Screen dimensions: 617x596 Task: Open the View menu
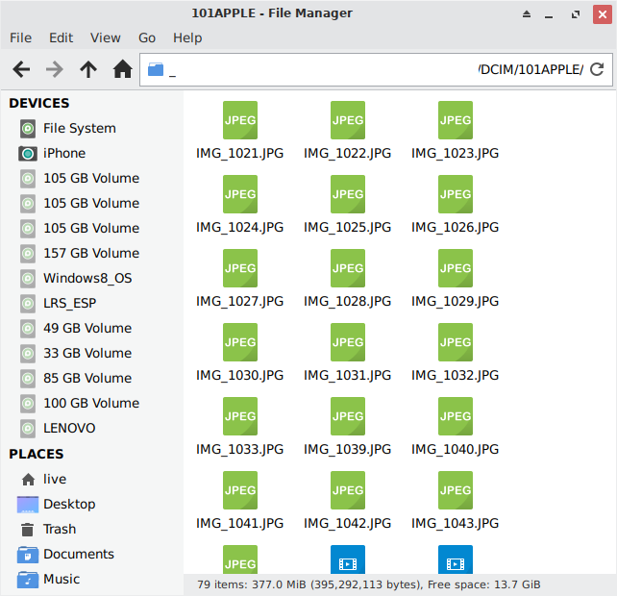tap(105, 37)
